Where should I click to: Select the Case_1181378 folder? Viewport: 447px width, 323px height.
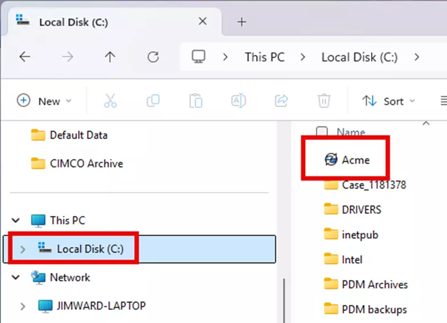pyautogui.click(x=374, y=185)
